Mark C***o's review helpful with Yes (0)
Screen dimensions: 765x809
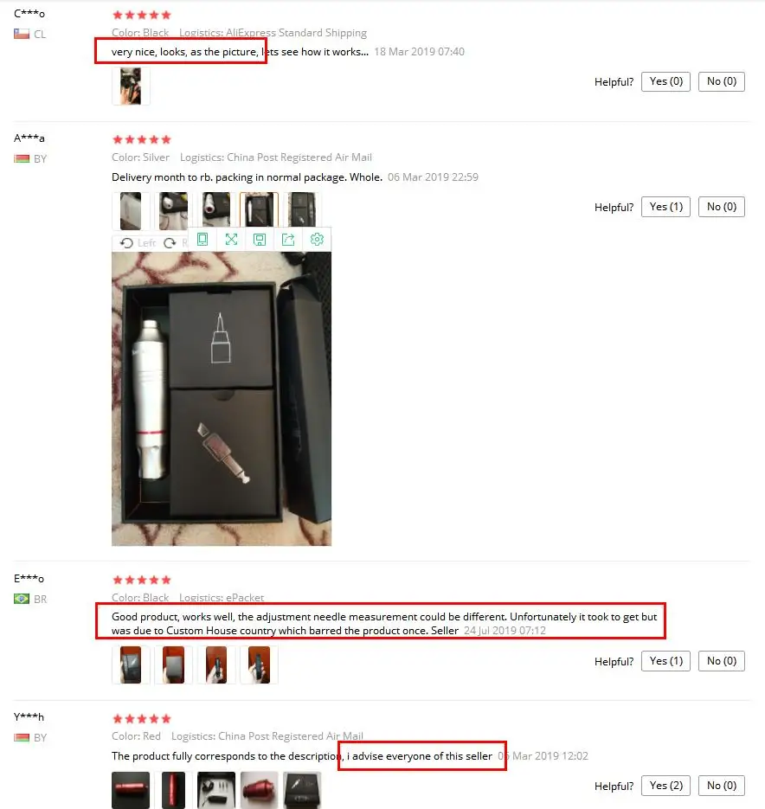click(665, 81)
